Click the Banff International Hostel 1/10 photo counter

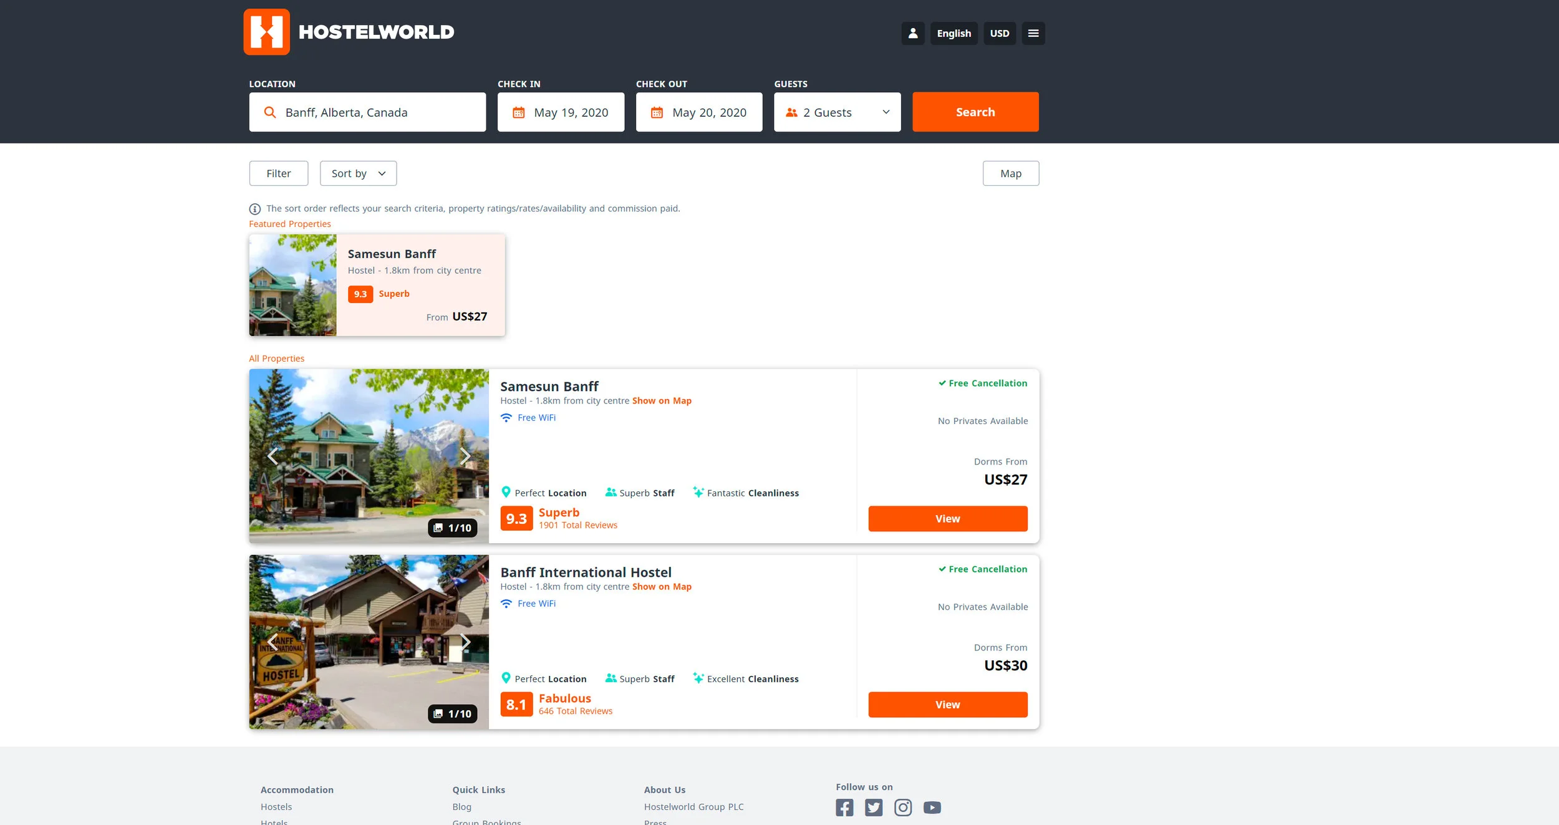pyautogui.click(x=453, y=713)
